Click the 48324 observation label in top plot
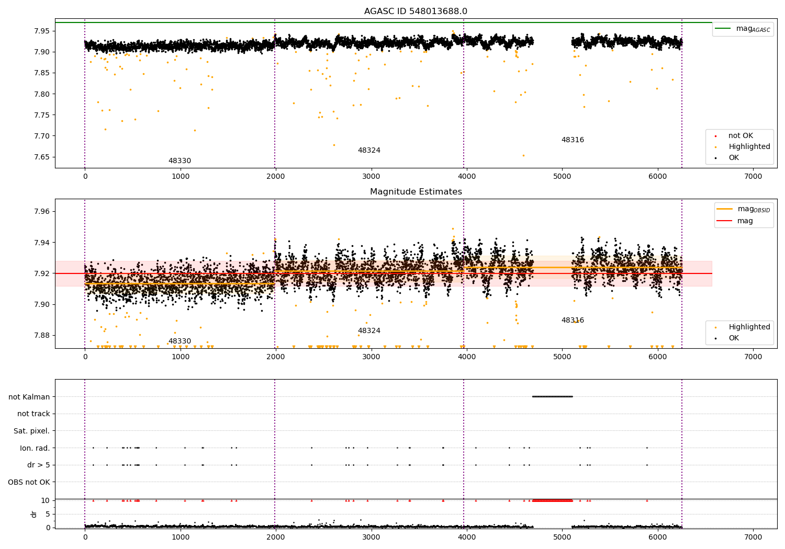Screen dimensions: 785x549 [369, 151]
